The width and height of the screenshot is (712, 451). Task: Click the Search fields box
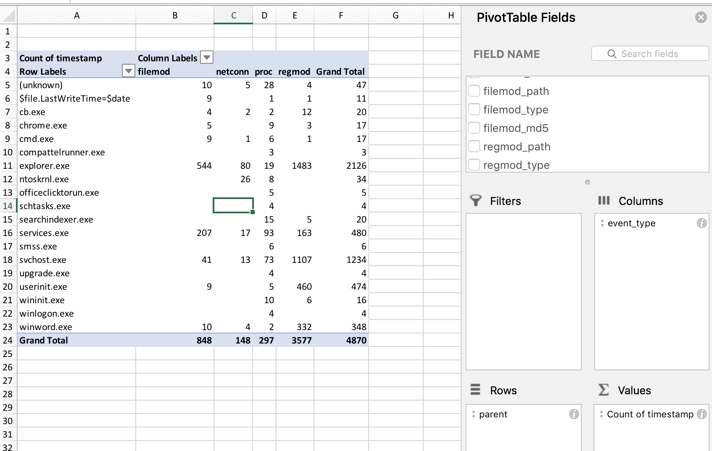click(x=650, y=54)
